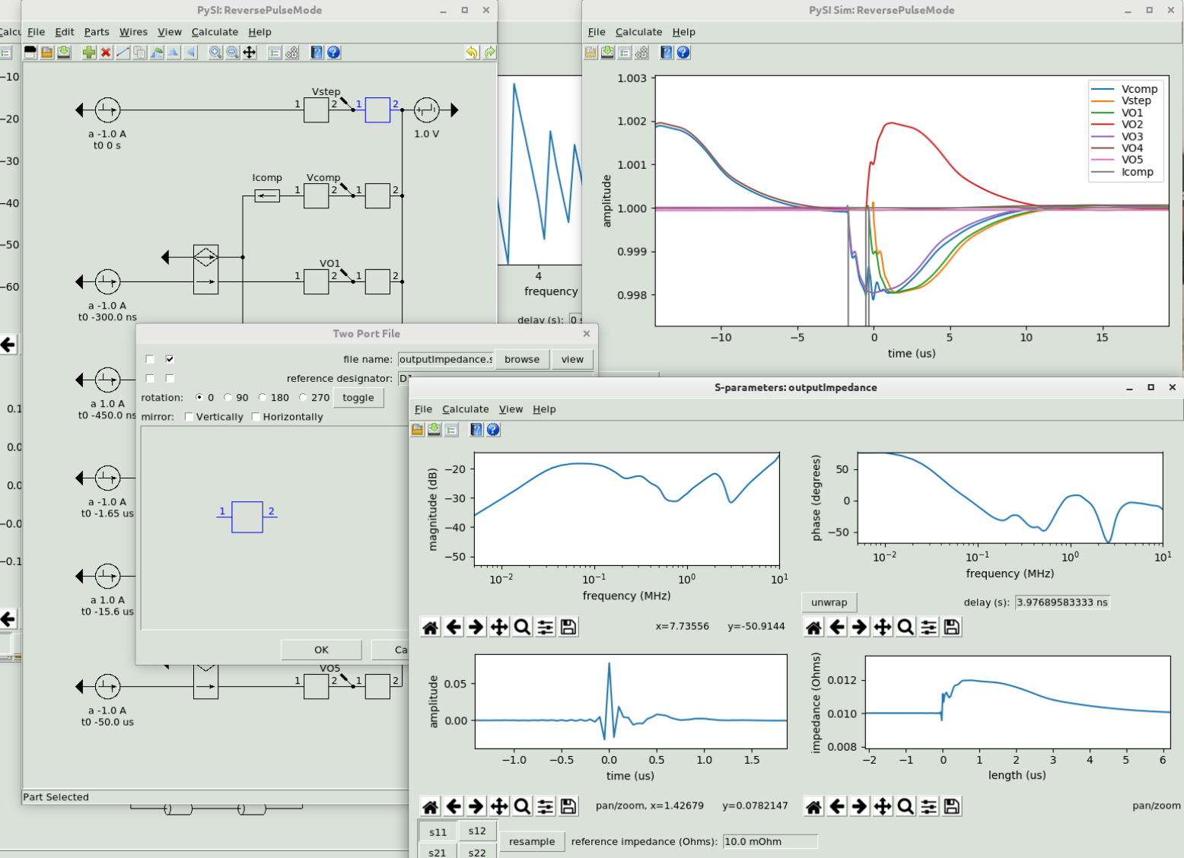Viewport: 1184px width, 858px height.
Task: Enable the Vertically mirror checkbox
Action: [189, 417]
